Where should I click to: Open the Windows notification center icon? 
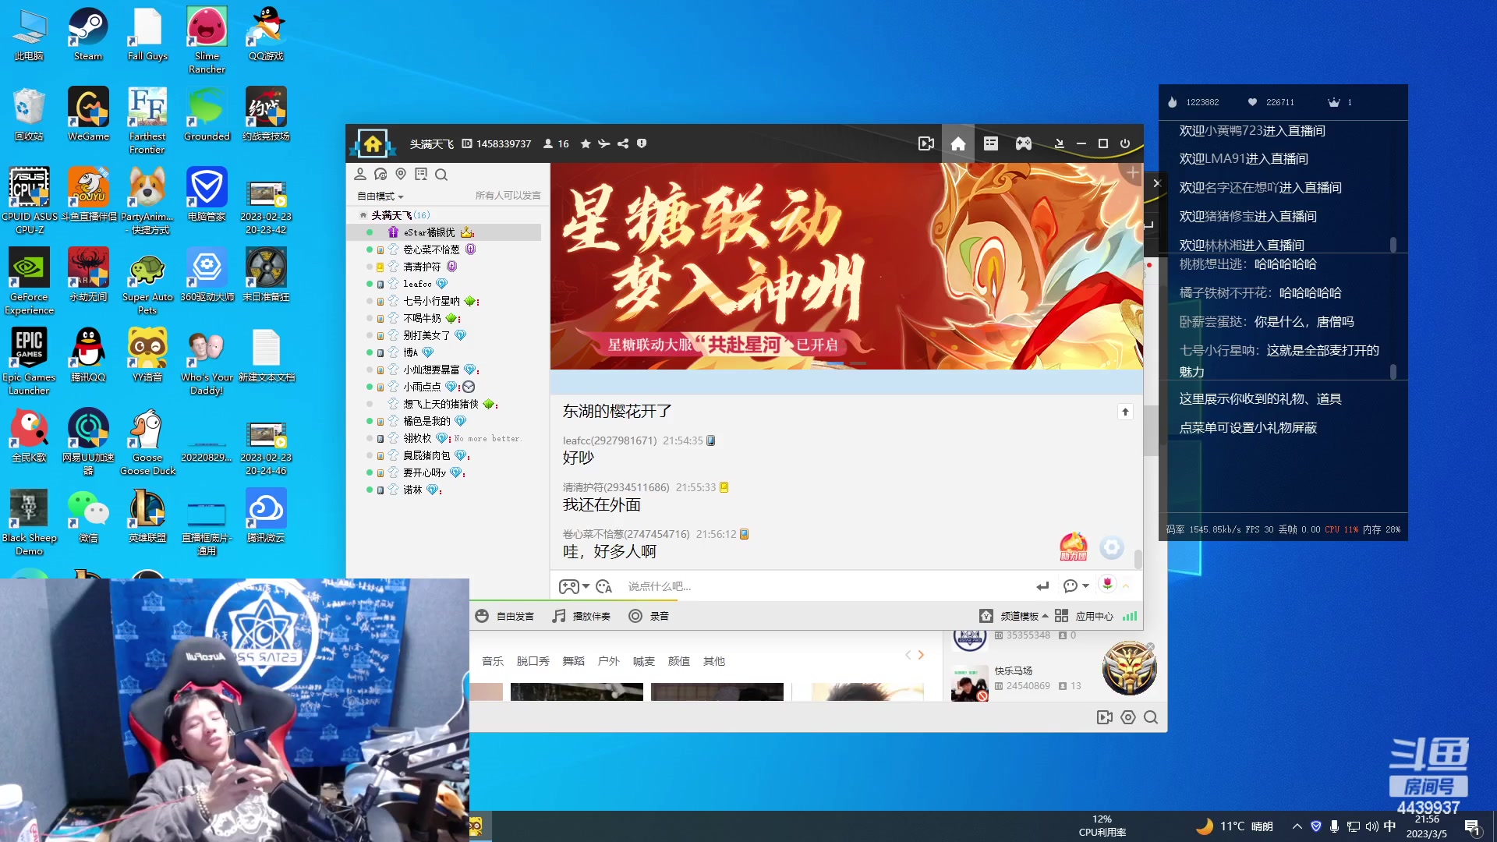click(1473, 827)
